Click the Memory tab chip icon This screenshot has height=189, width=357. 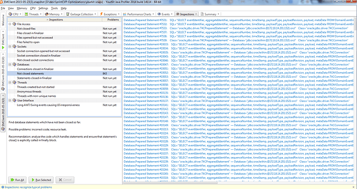pos(47,14)
